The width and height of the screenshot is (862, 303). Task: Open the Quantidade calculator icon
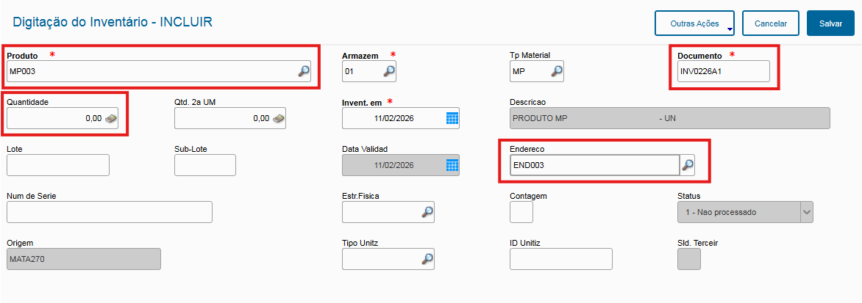click(111, 118)
